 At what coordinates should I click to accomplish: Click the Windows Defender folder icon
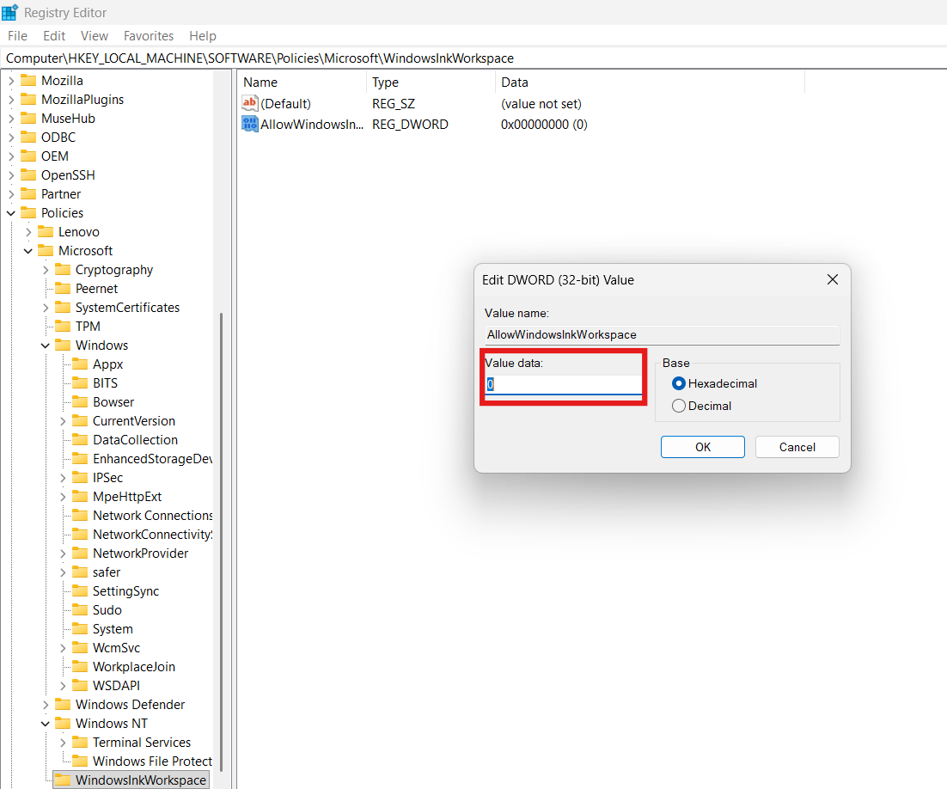[64, 704]
